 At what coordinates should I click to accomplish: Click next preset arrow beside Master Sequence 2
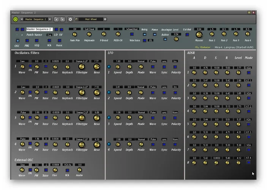pos(50,19)
